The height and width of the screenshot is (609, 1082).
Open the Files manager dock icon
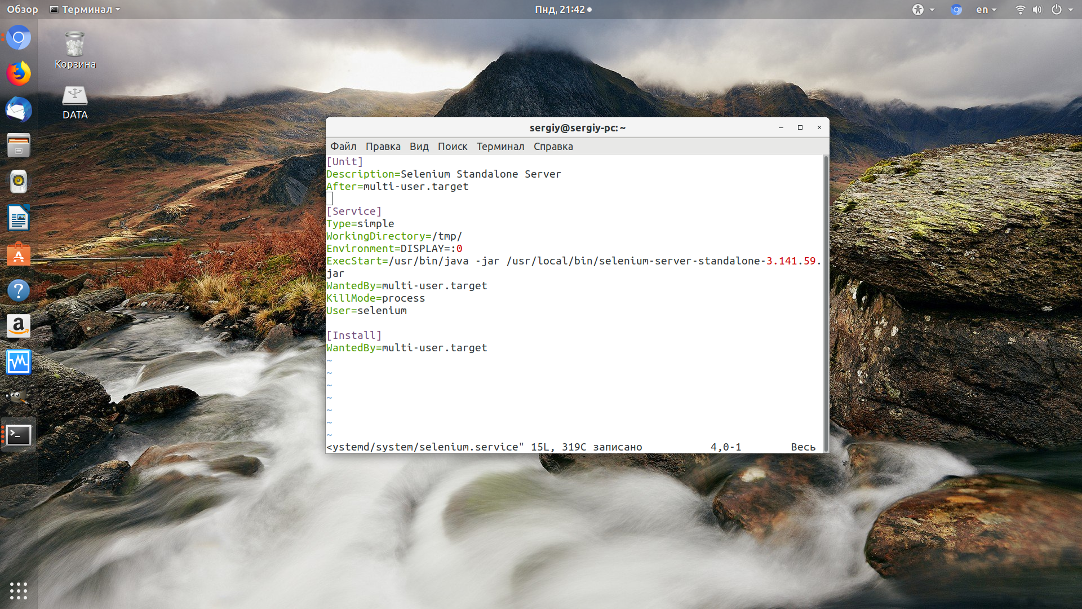(x=19, y=145)
